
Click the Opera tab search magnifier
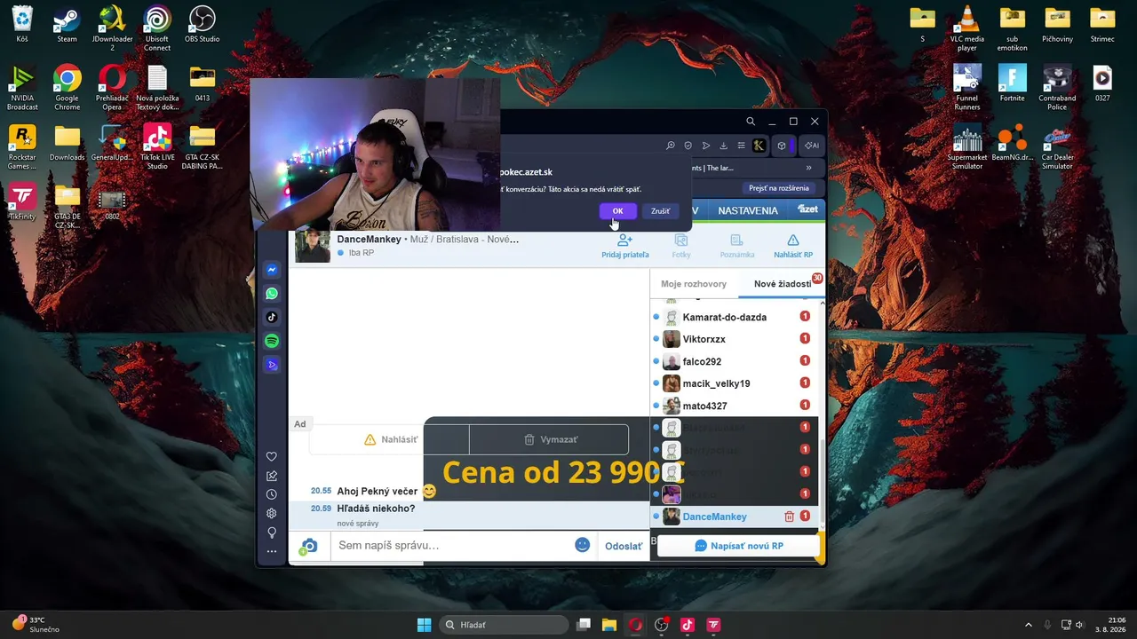[751, 122]
